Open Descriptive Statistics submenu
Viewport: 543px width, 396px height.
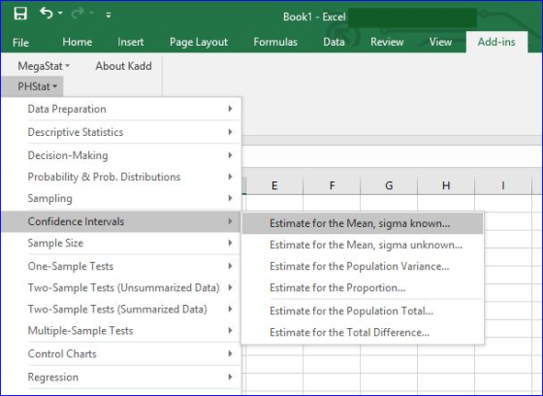click(x=121, y=132)
